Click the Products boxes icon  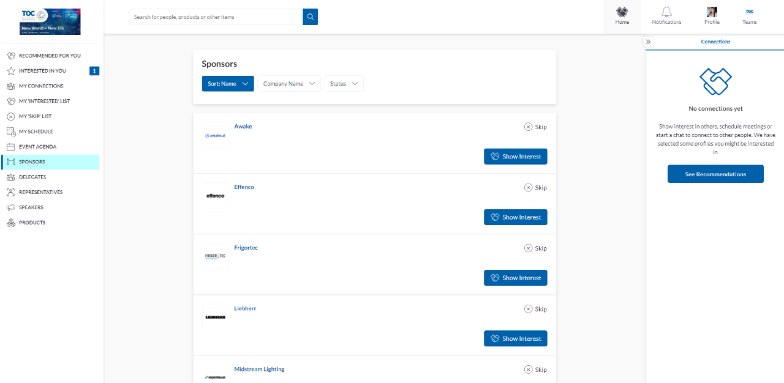(x=11, y=223)
